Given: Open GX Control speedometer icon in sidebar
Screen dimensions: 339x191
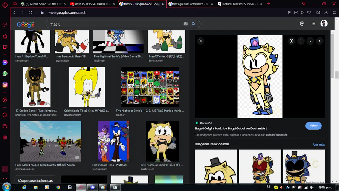Looking at the screenshot, I should (5, 25).
